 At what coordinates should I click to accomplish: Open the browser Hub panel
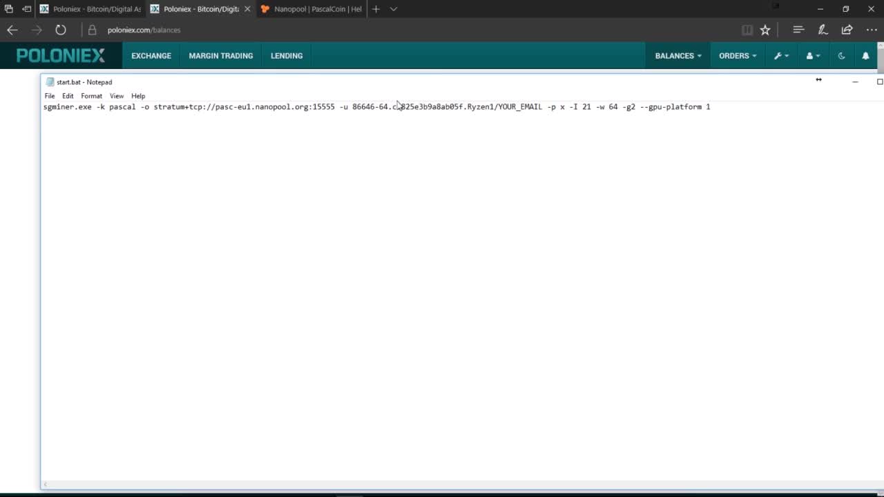(x=798, y=30)
